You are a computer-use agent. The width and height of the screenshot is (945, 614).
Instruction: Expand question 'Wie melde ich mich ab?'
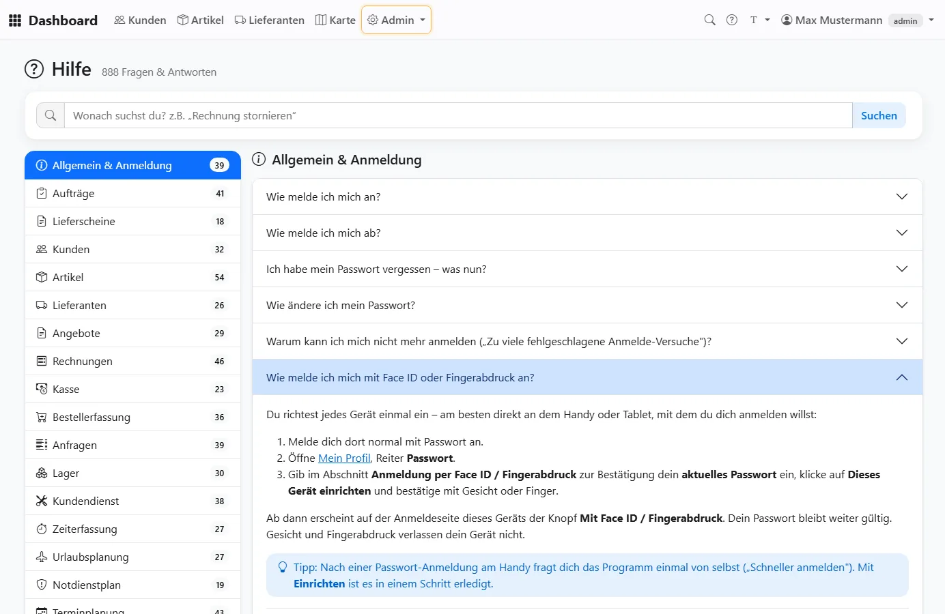coord(587,233)
